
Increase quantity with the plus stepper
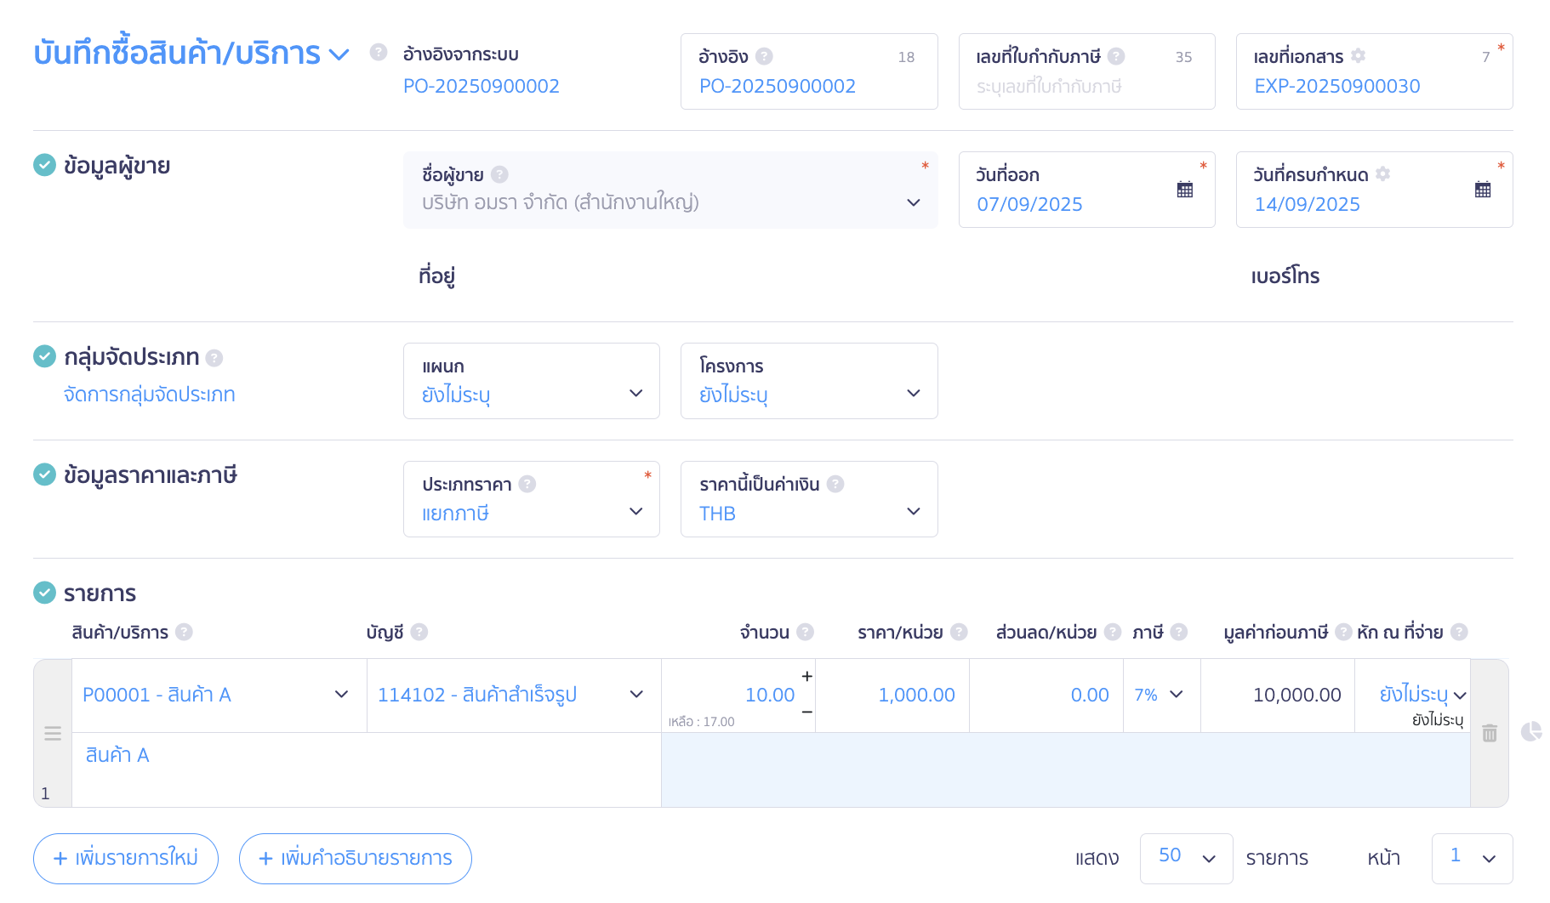tap(806, 677)
